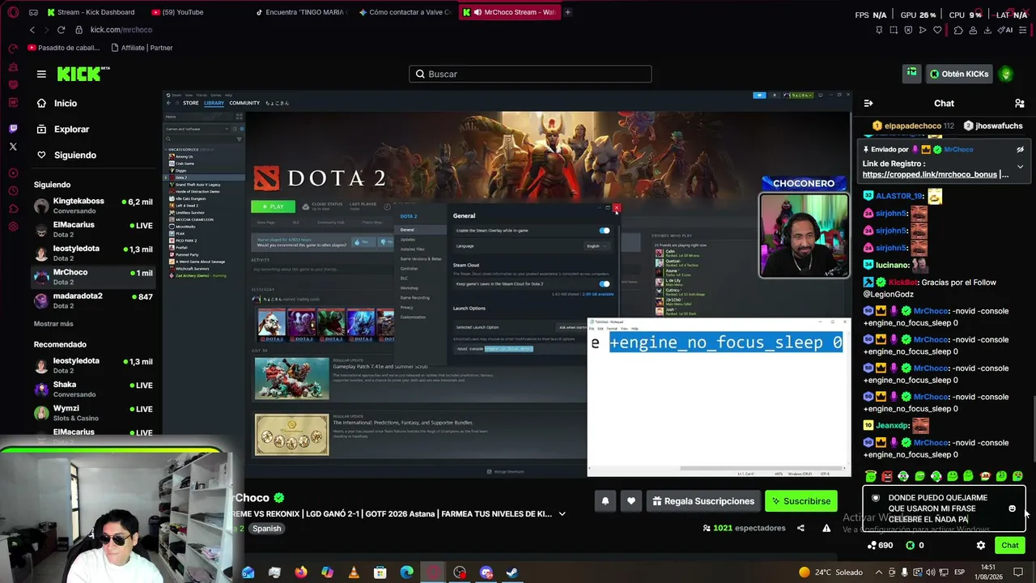Open madaradota2 channel in the Siguiendo list
This screenshot has height=583, width=1036.
click(93, 300)
